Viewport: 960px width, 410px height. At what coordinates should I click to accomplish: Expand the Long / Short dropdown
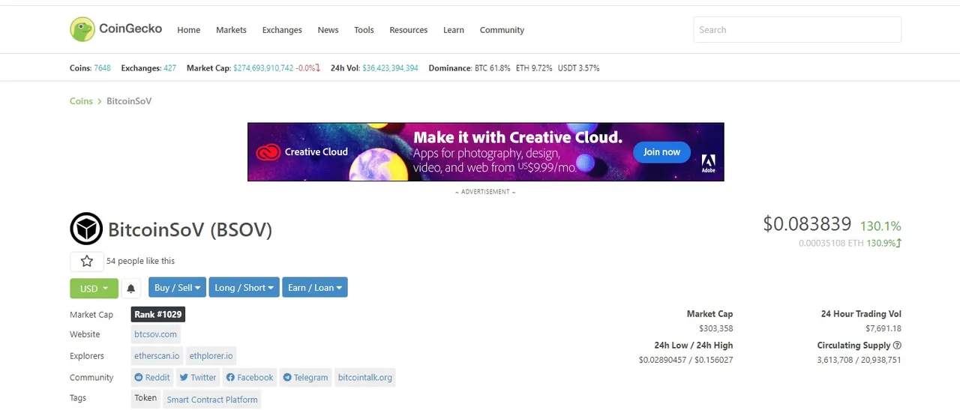coord(244,287)
